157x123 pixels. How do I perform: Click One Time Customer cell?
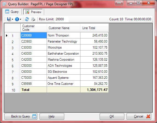tap(63, 84)
